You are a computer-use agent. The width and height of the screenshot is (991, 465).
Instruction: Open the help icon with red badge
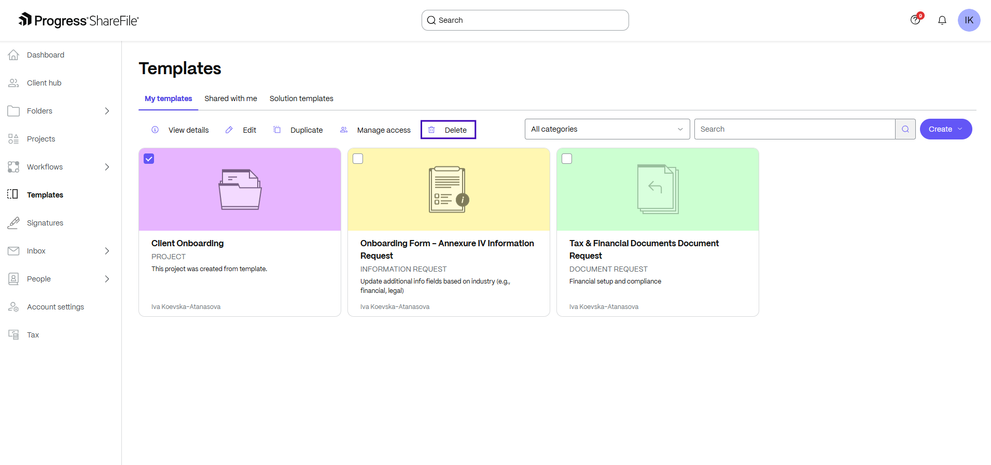(x=916, y=20)
